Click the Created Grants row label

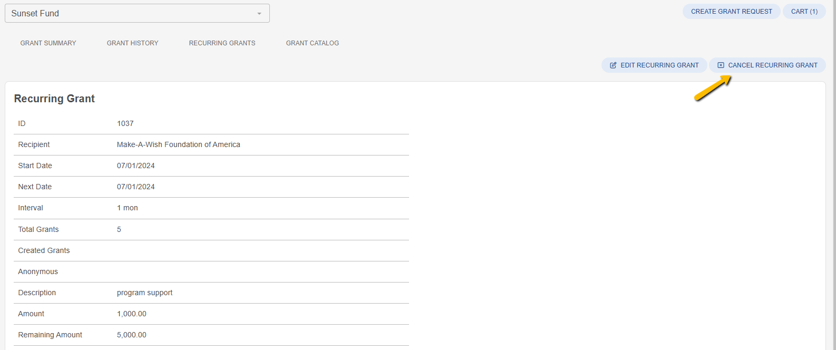pyautogui.click(x=44, y=250)
